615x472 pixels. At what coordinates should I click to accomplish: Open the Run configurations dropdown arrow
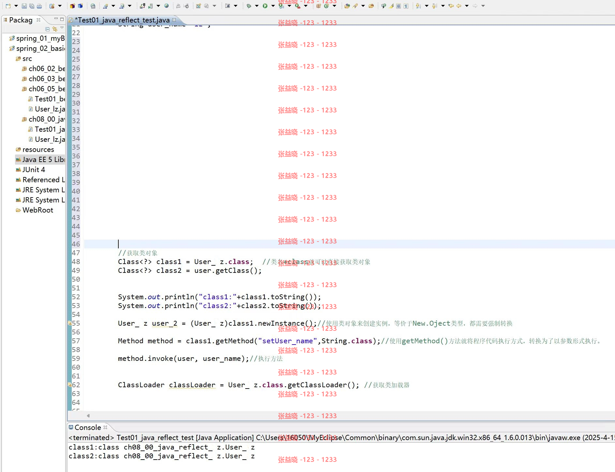coord(273,6)
